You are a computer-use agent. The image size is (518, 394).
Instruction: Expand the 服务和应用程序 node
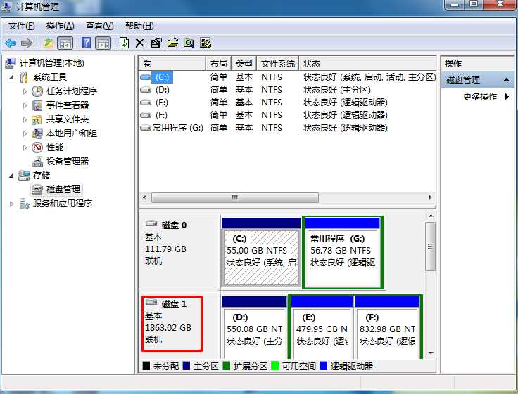click(x=12, y=204)
